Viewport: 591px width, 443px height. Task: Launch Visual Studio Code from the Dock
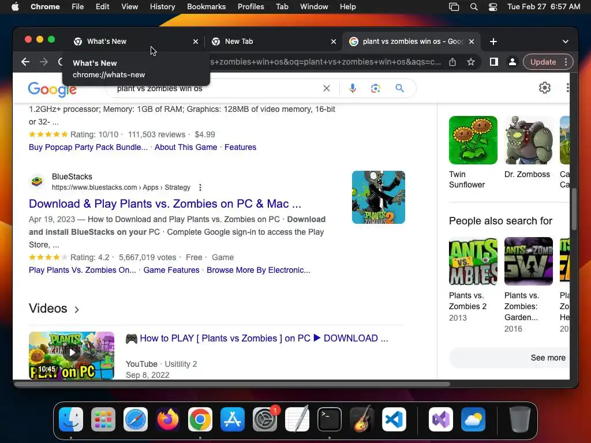click(394, 419)
